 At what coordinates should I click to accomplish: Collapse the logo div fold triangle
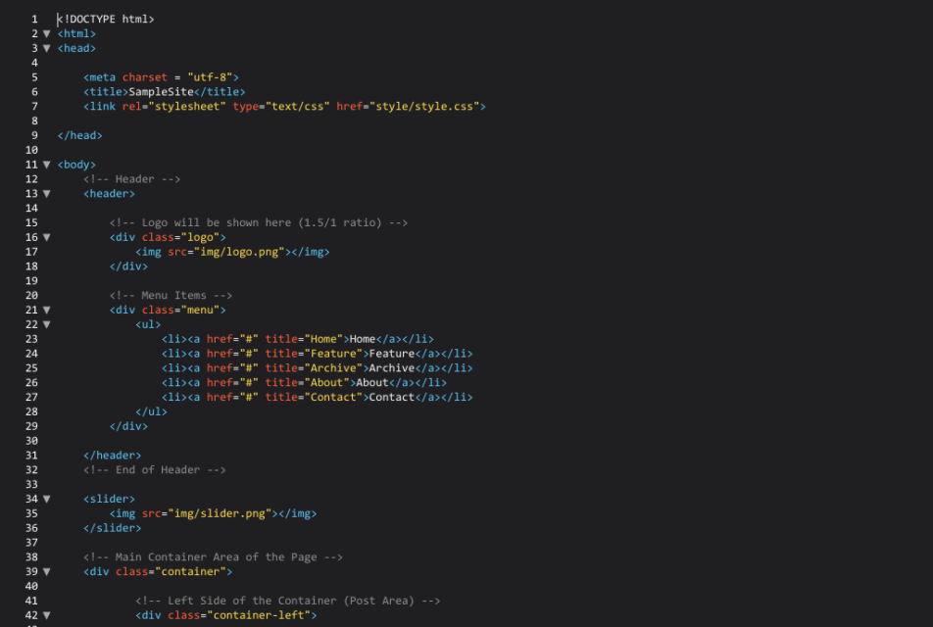(x=46, y=236)
